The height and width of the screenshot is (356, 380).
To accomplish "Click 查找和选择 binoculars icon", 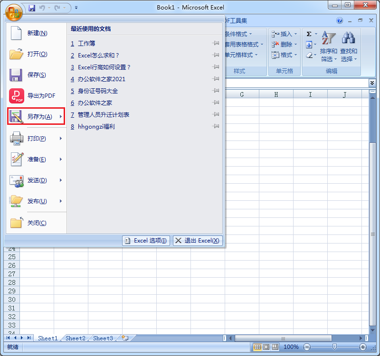I will click(x=349, y=38).
